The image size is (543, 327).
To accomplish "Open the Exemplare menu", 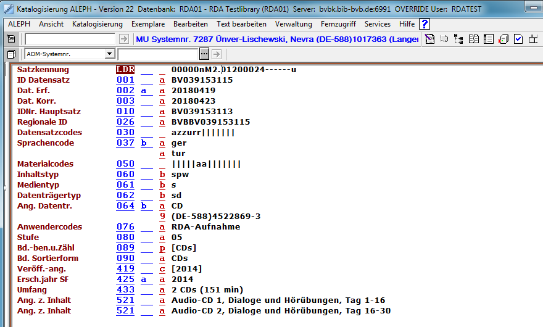I will pos(148,24).
